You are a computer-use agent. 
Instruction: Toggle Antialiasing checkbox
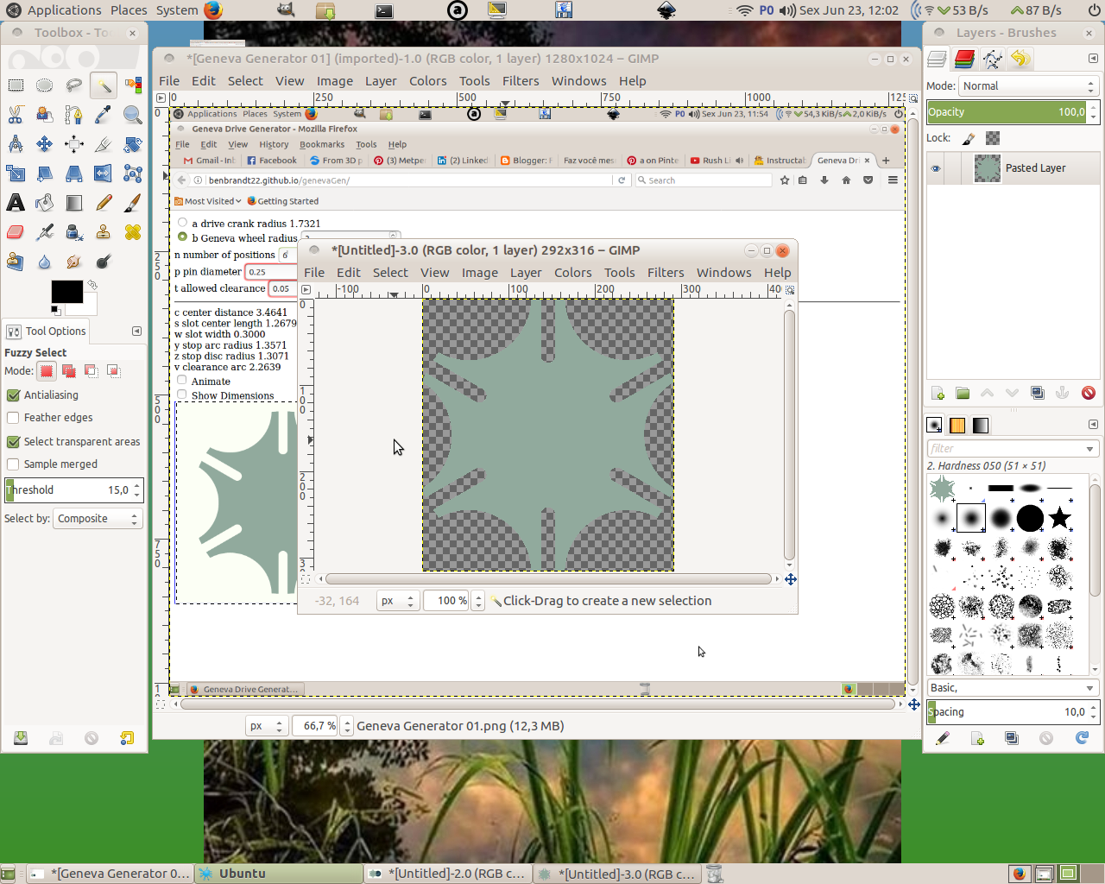(x=13, y=395)
